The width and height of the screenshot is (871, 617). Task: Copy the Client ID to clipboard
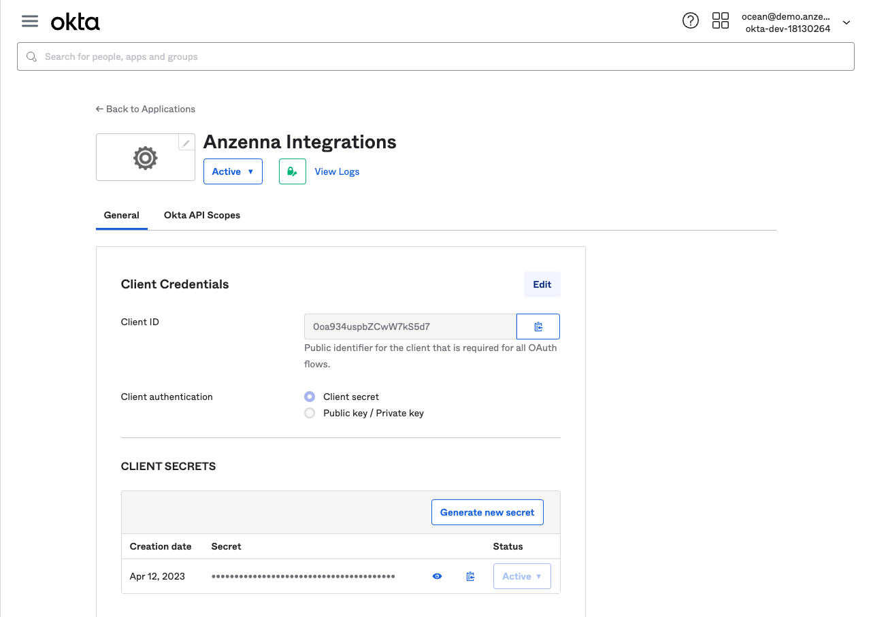click(538, 327)
